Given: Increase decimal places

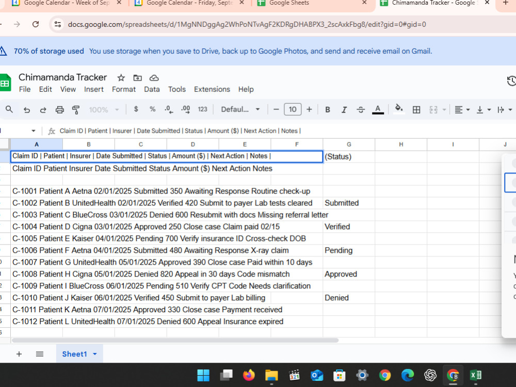Looking at the screenshot, I should pos(186,109).
